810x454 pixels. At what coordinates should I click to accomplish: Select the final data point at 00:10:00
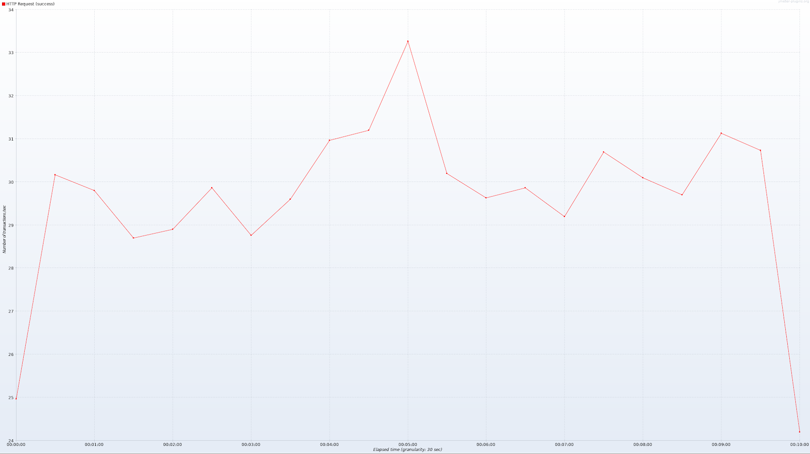(x=799, y=431)
